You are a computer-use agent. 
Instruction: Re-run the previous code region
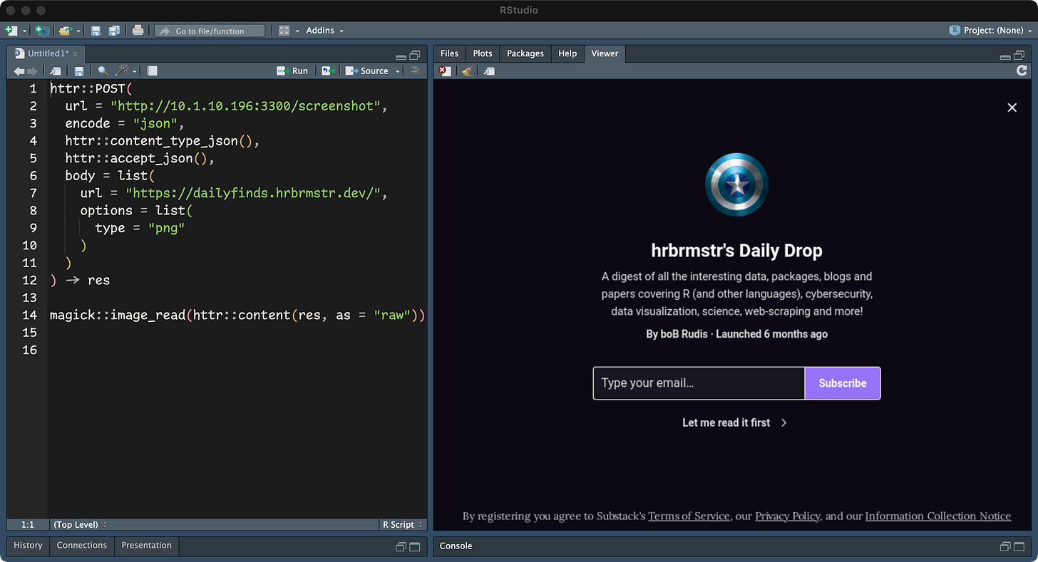coord(328,71)
